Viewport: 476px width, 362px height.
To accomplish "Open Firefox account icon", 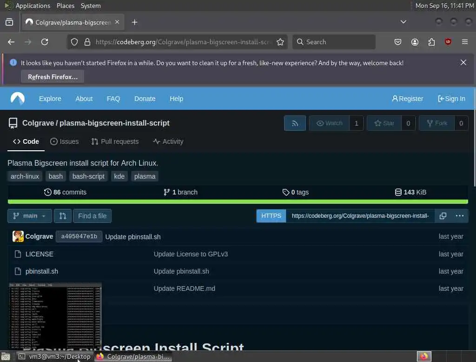I will (415, 42).
